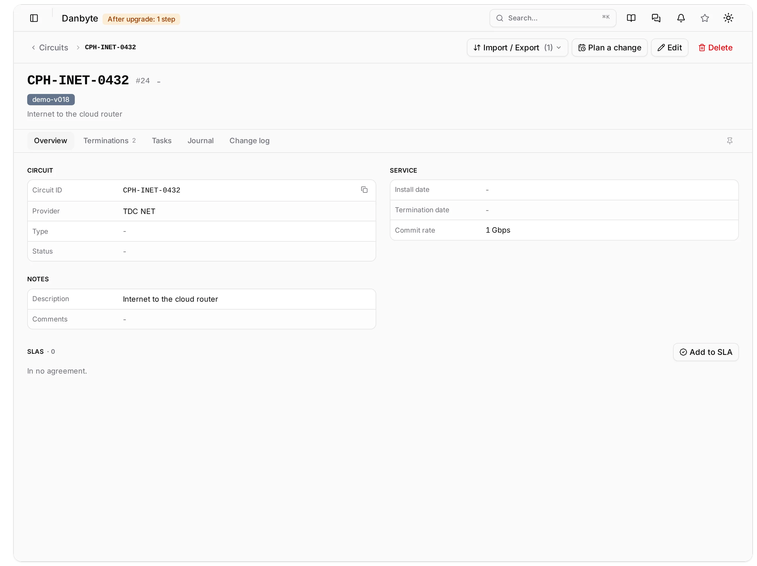Open the Tasks tab
The width and height of the screenshot is (757, 566).
click(x=162, y=141)
